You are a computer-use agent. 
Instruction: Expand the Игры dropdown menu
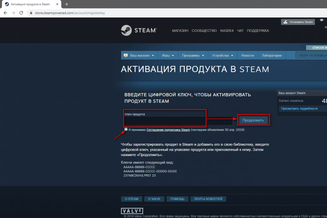pos(168,56)
